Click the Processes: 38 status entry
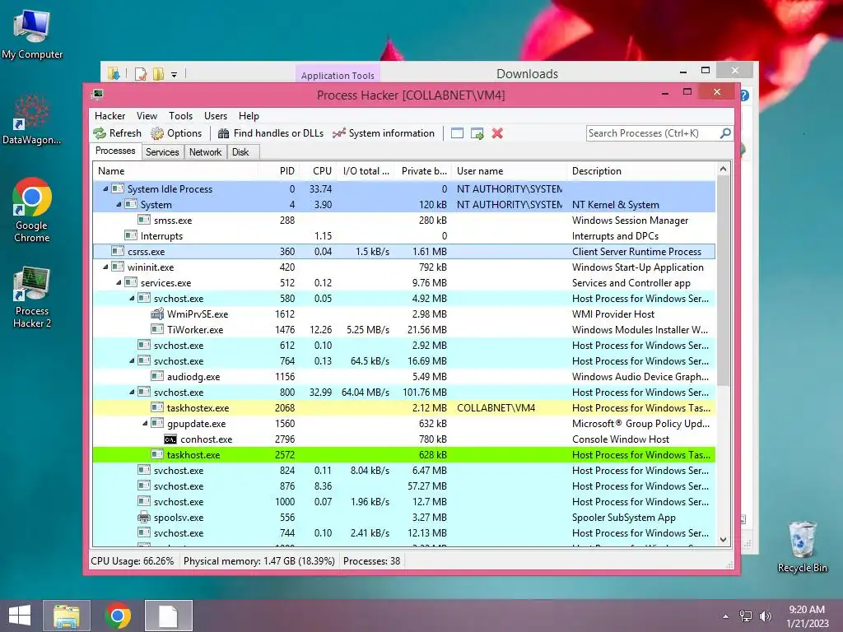 coord(371,561)
